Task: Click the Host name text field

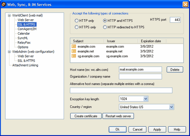Action: (141, 70)
